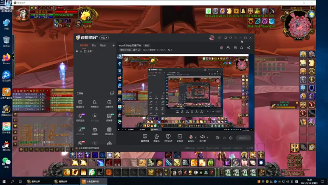Open the phone screen-cast source button
This screenshot has height=185, width=328.
click(168, 138)
